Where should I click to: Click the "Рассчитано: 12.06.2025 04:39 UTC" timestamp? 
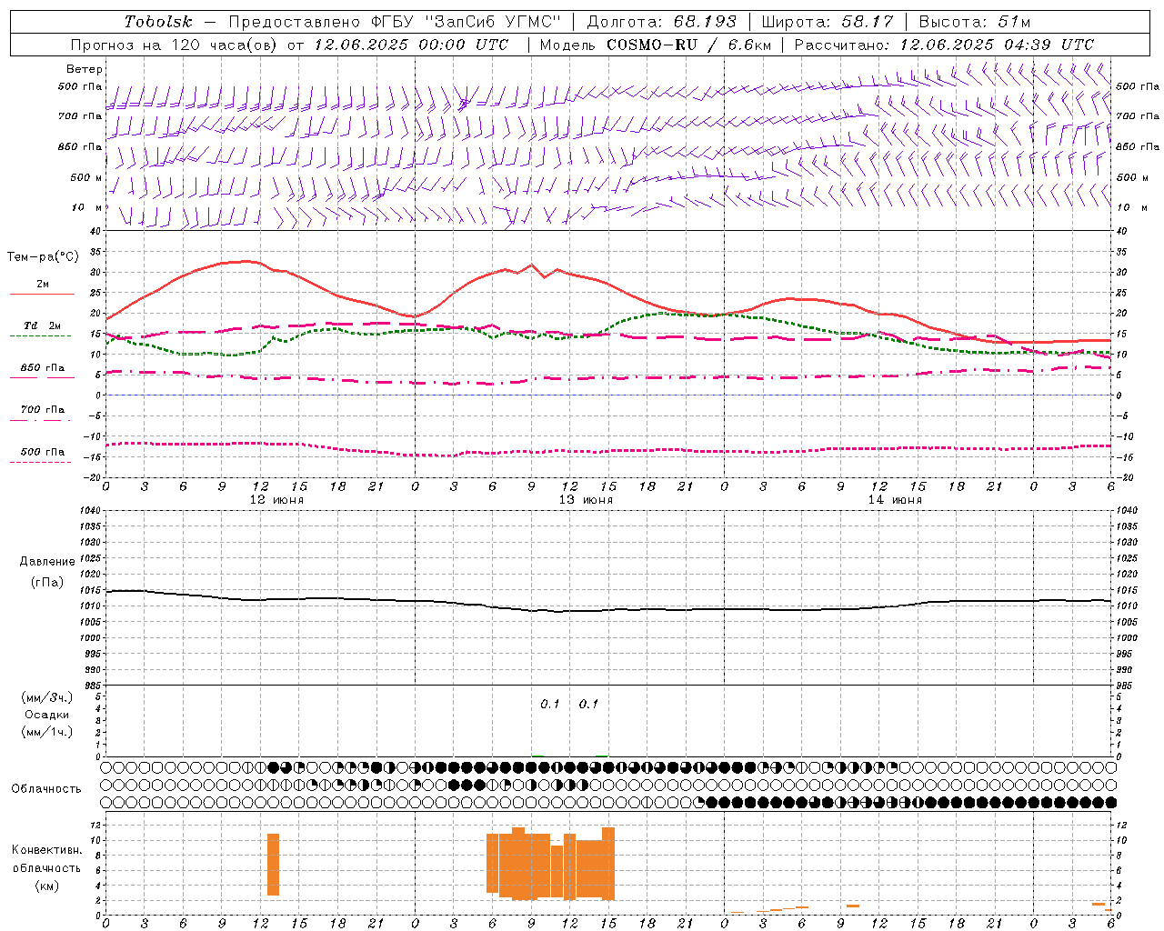pyautogui.click(x=944, y=45)
